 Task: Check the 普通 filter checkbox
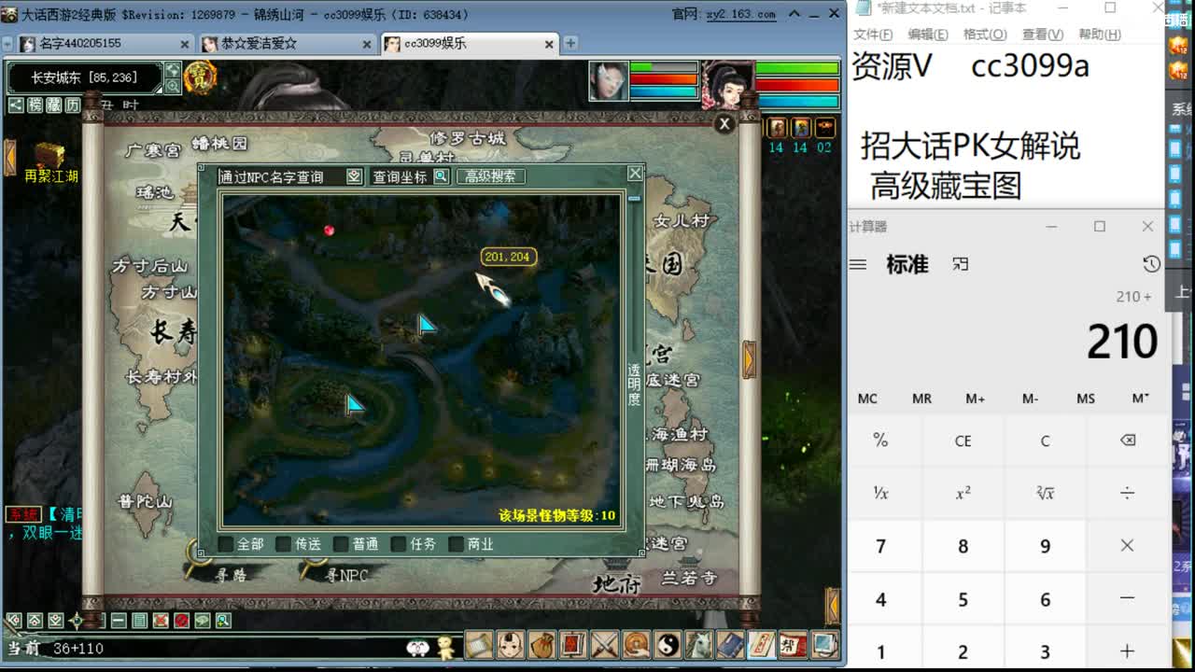[x=341, y=543]
